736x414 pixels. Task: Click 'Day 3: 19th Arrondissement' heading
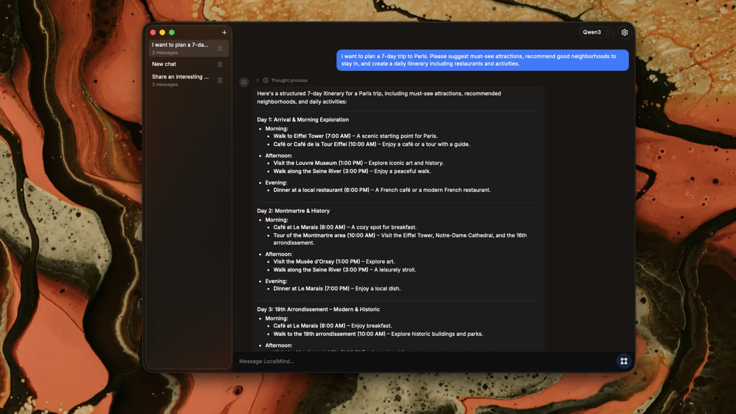[x=318, y=310]
